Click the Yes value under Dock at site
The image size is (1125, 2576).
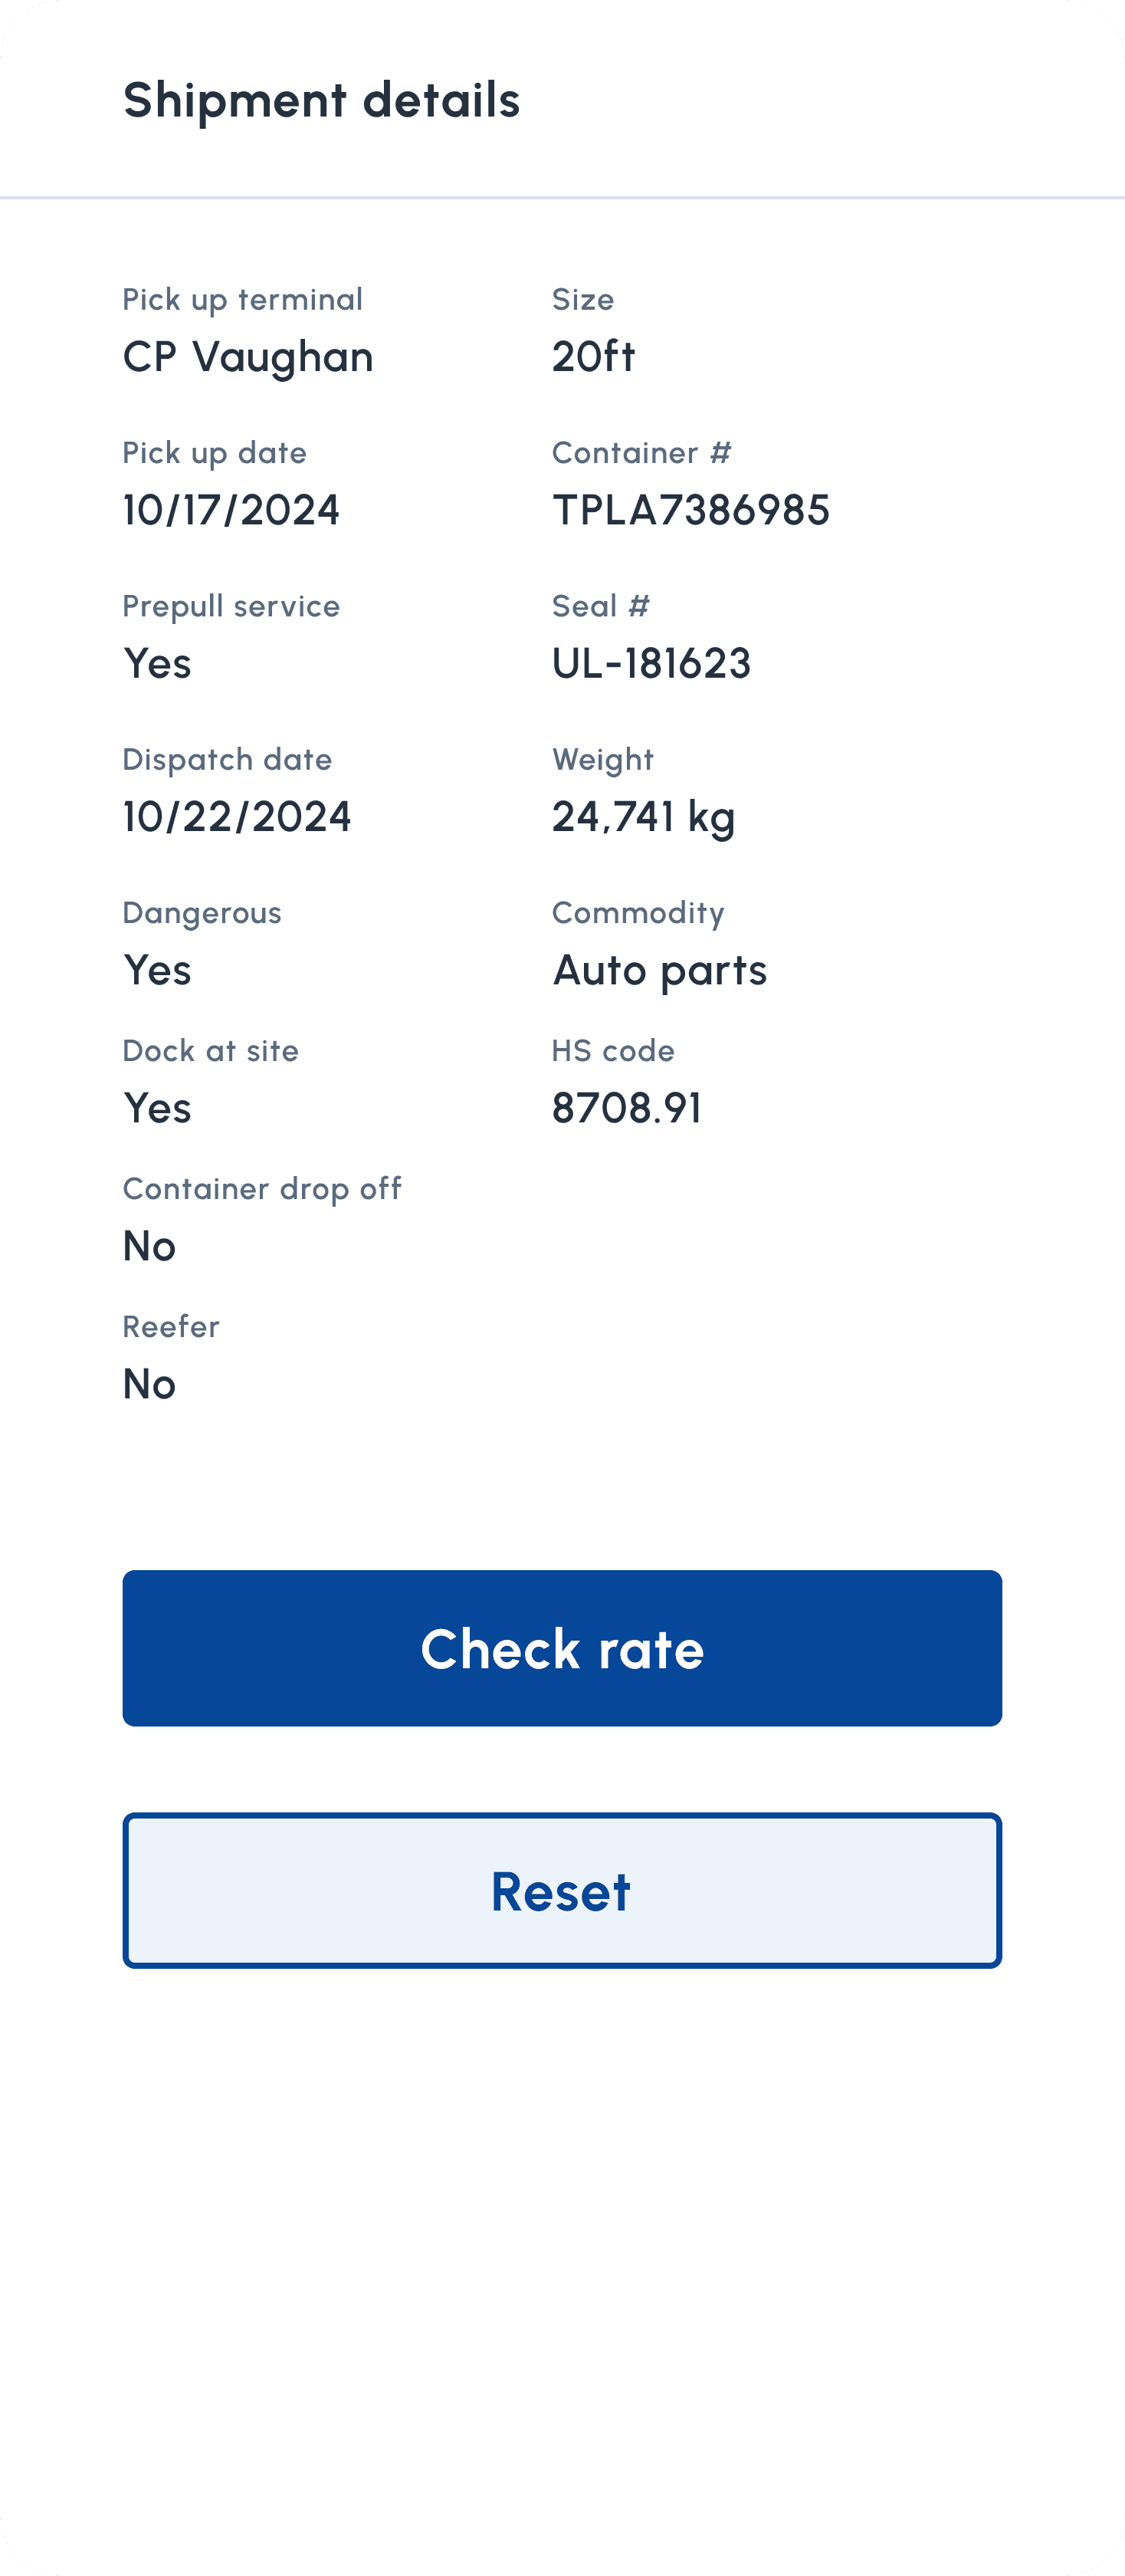pyautogui.click(x=157, y=1108)
